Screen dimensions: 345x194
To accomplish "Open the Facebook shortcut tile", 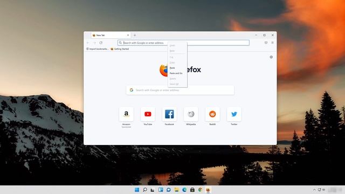I will tap(169, 114).
